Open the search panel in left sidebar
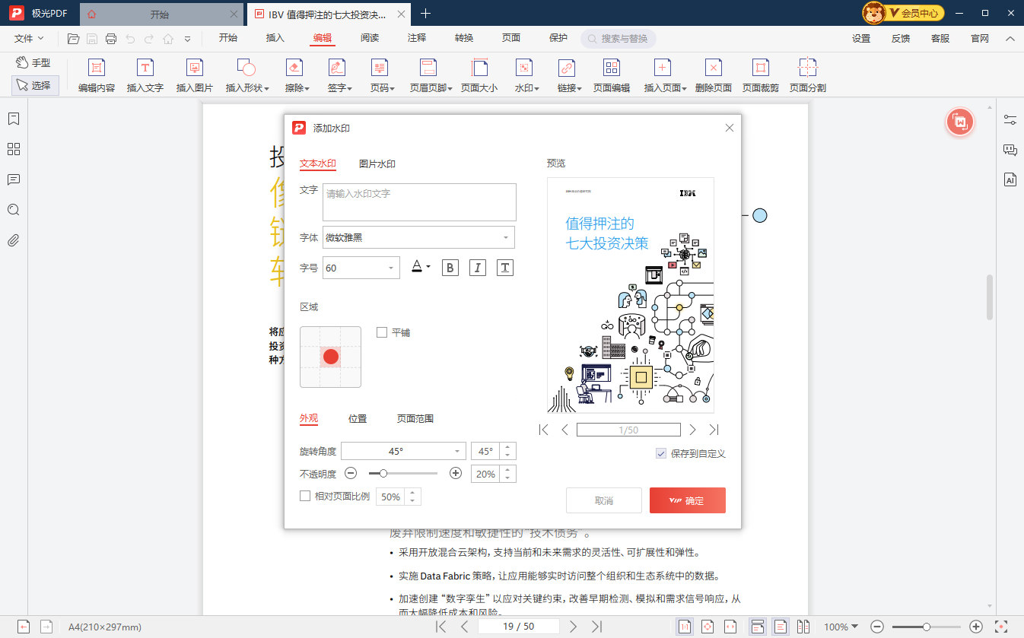The width and height of the screenshot is (1024, 638). (x=13, y=210)
